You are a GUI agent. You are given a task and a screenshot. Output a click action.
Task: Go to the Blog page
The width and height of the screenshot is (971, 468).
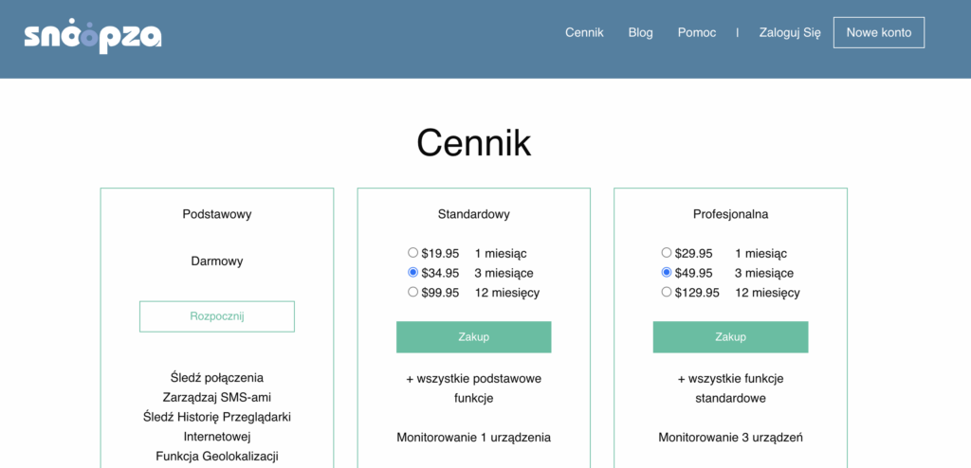pos(640,32)
